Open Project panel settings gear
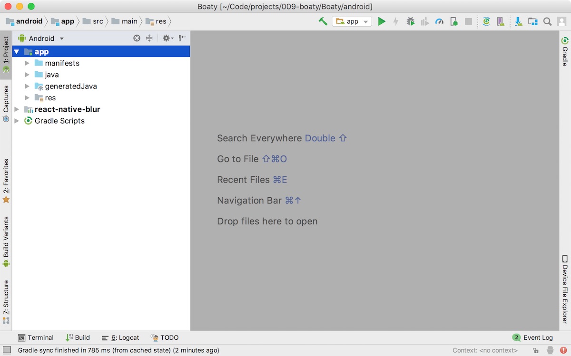 pyautogui.click(x=167, y=38)
